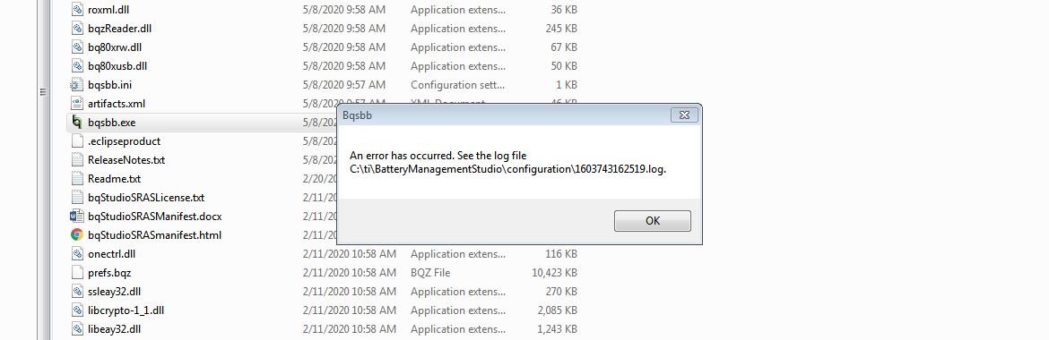Select the ReleaseNotes.txt file
The image size is (1049, 340).
126,160
